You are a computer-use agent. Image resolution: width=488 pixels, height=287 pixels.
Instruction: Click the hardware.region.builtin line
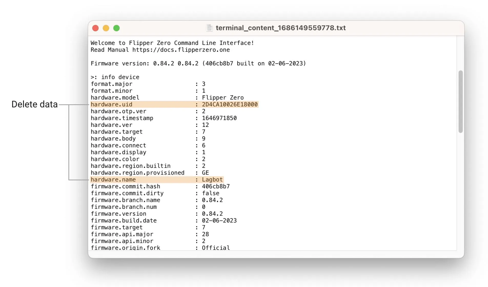[x=148, y=166]
